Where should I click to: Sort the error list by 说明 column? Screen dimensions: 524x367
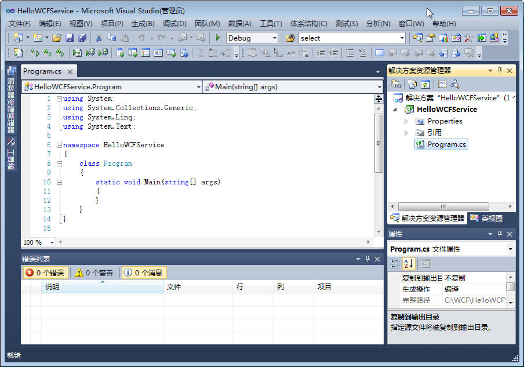tap(102, 287)
